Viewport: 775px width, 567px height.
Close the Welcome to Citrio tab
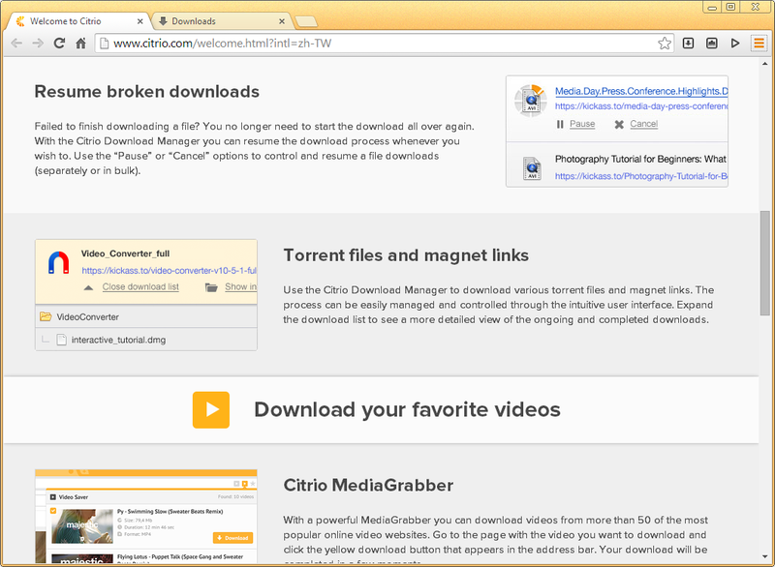139,21
